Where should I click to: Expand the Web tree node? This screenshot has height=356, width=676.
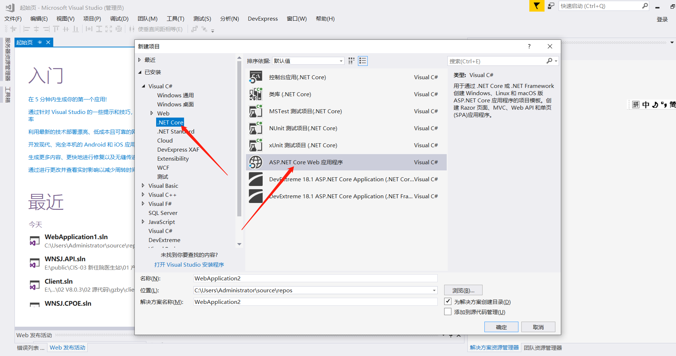[x=152, y=113]
